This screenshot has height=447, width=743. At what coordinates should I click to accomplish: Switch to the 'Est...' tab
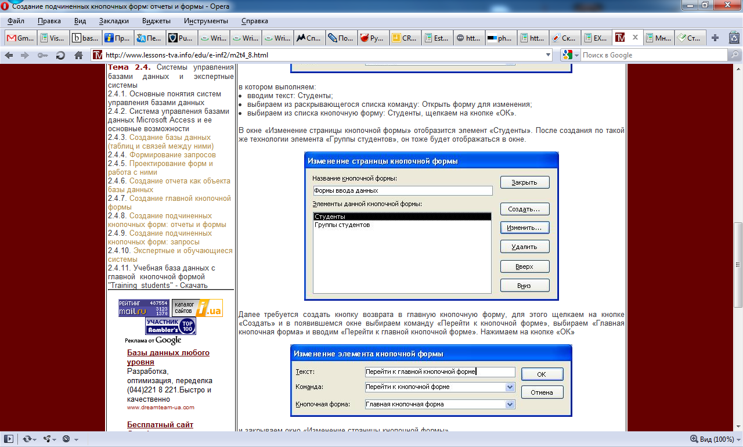coord(437,38)
